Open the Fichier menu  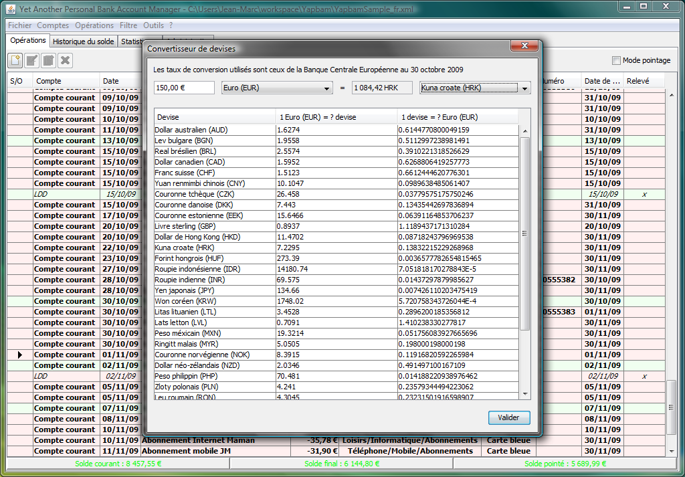[x=19, y=25]
